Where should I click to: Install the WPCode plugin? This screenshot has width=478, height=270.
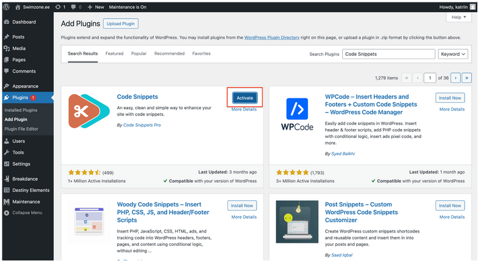pos(450,98)
